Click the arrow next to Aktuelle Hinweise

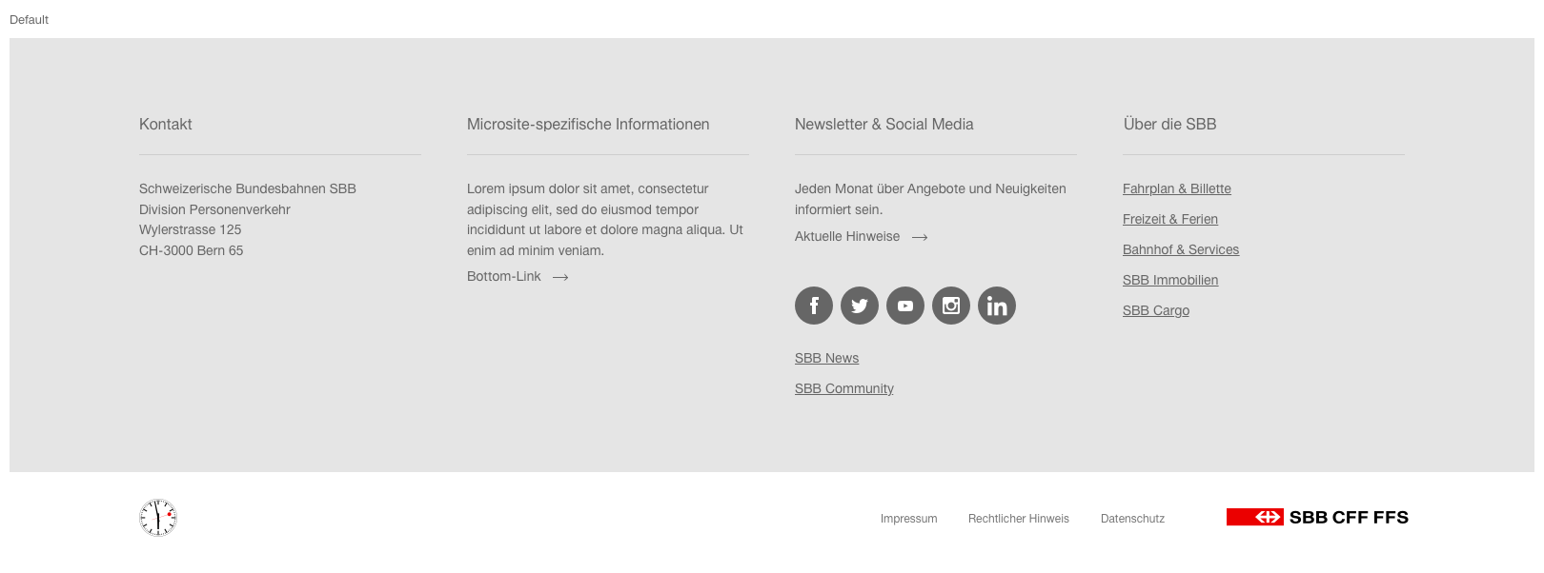click(x=920, y=237)
